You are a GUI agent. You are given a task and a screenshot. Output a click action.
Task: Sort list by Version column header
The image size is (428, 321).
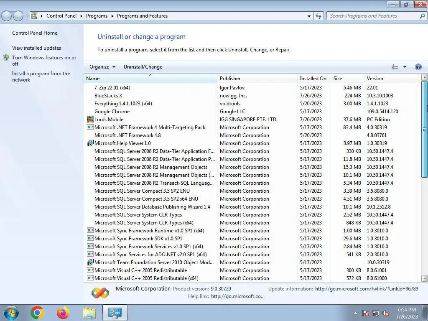[391, 78]
